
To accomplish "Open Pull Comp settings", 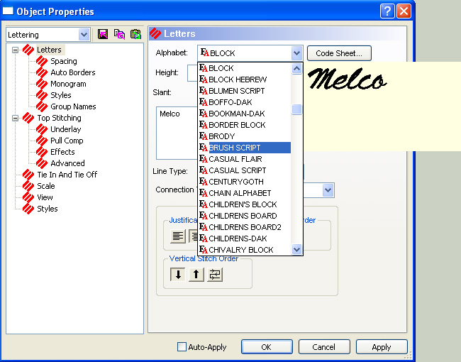I will [67, 141].
